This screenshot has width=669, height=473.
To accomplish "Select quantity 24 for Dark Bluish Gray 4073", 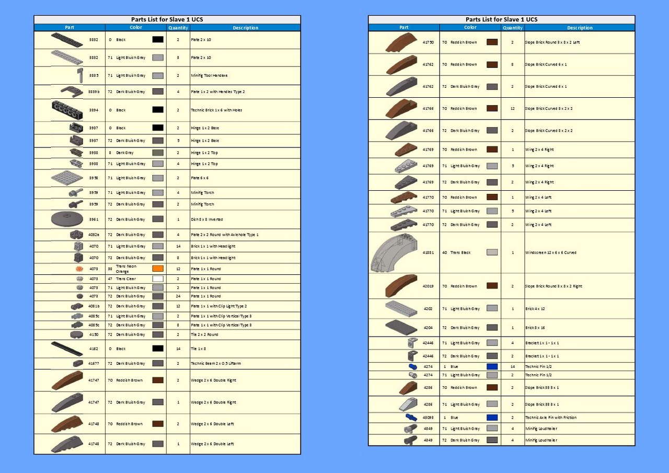I will tap(178, 296).
